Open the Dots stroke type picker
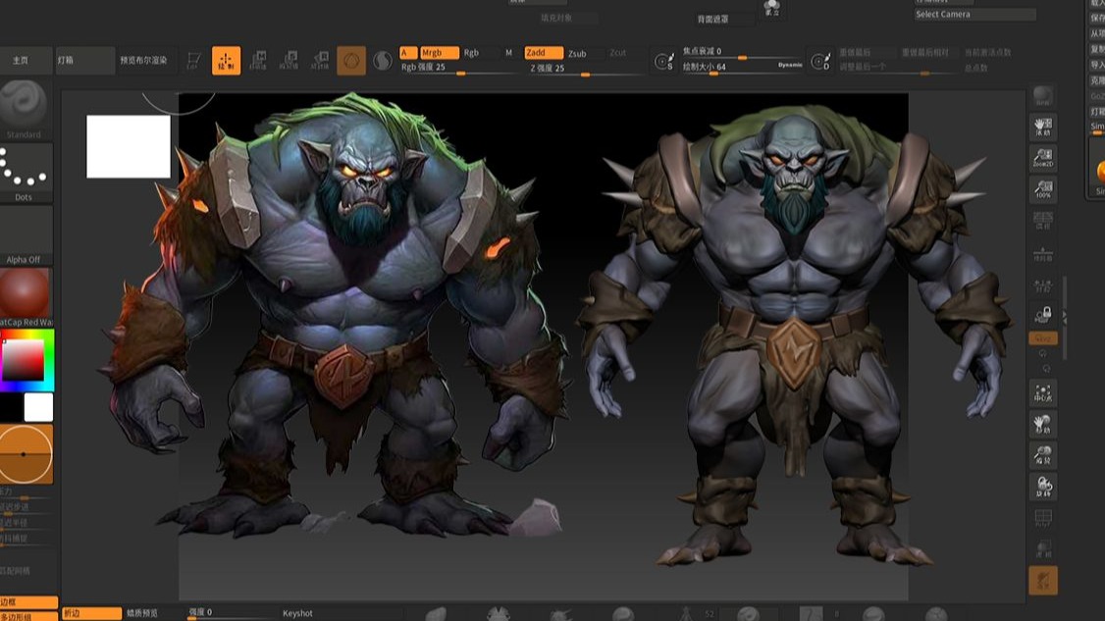Image resolution: width=1105 pixels, height=621 pixels. (26, 172)
